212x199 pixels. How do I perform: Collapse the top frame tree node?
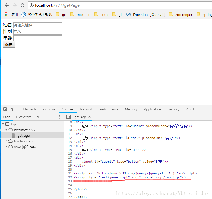3,124
